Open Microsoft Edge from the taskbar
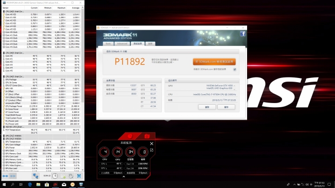335x188 pixels. 30,185
